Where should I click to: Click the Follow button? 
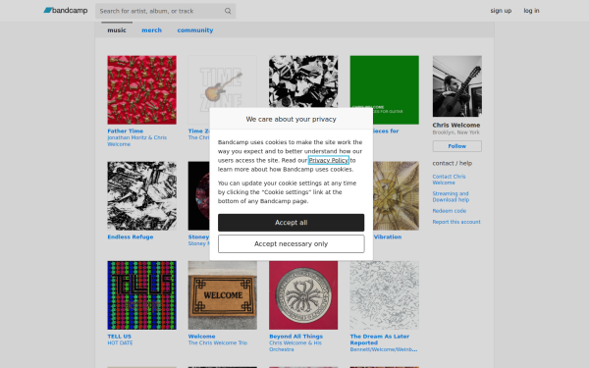pos(457,146)
